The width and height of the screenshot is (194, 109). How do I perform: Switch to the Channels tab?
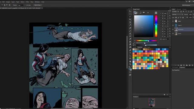pyautogui.click(x=179, y=9)
